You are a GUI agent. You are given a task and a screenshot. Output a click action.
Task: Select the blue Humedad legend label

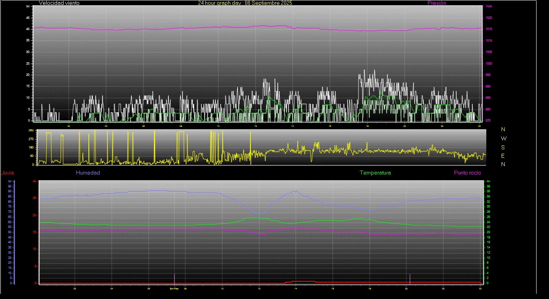point(88,173)
